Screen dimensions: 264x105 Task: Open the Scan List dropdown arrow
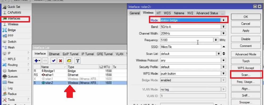tap(219, 54)
